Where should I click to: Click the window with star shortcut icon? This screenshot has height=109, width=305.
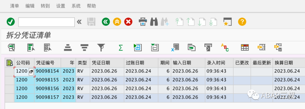tap(228, 22)
